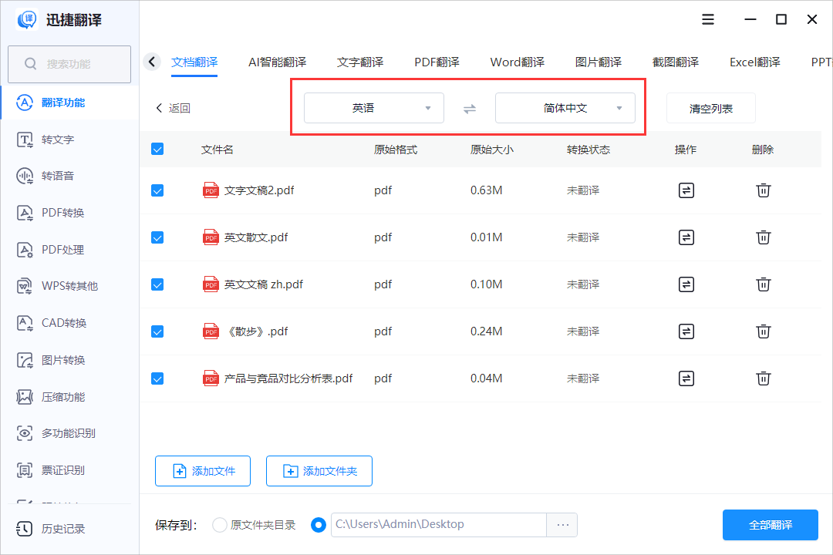The width and height of the screenshot is (833, 555).
Task: Switch to the Word翻译 tab
Action: 518,62
